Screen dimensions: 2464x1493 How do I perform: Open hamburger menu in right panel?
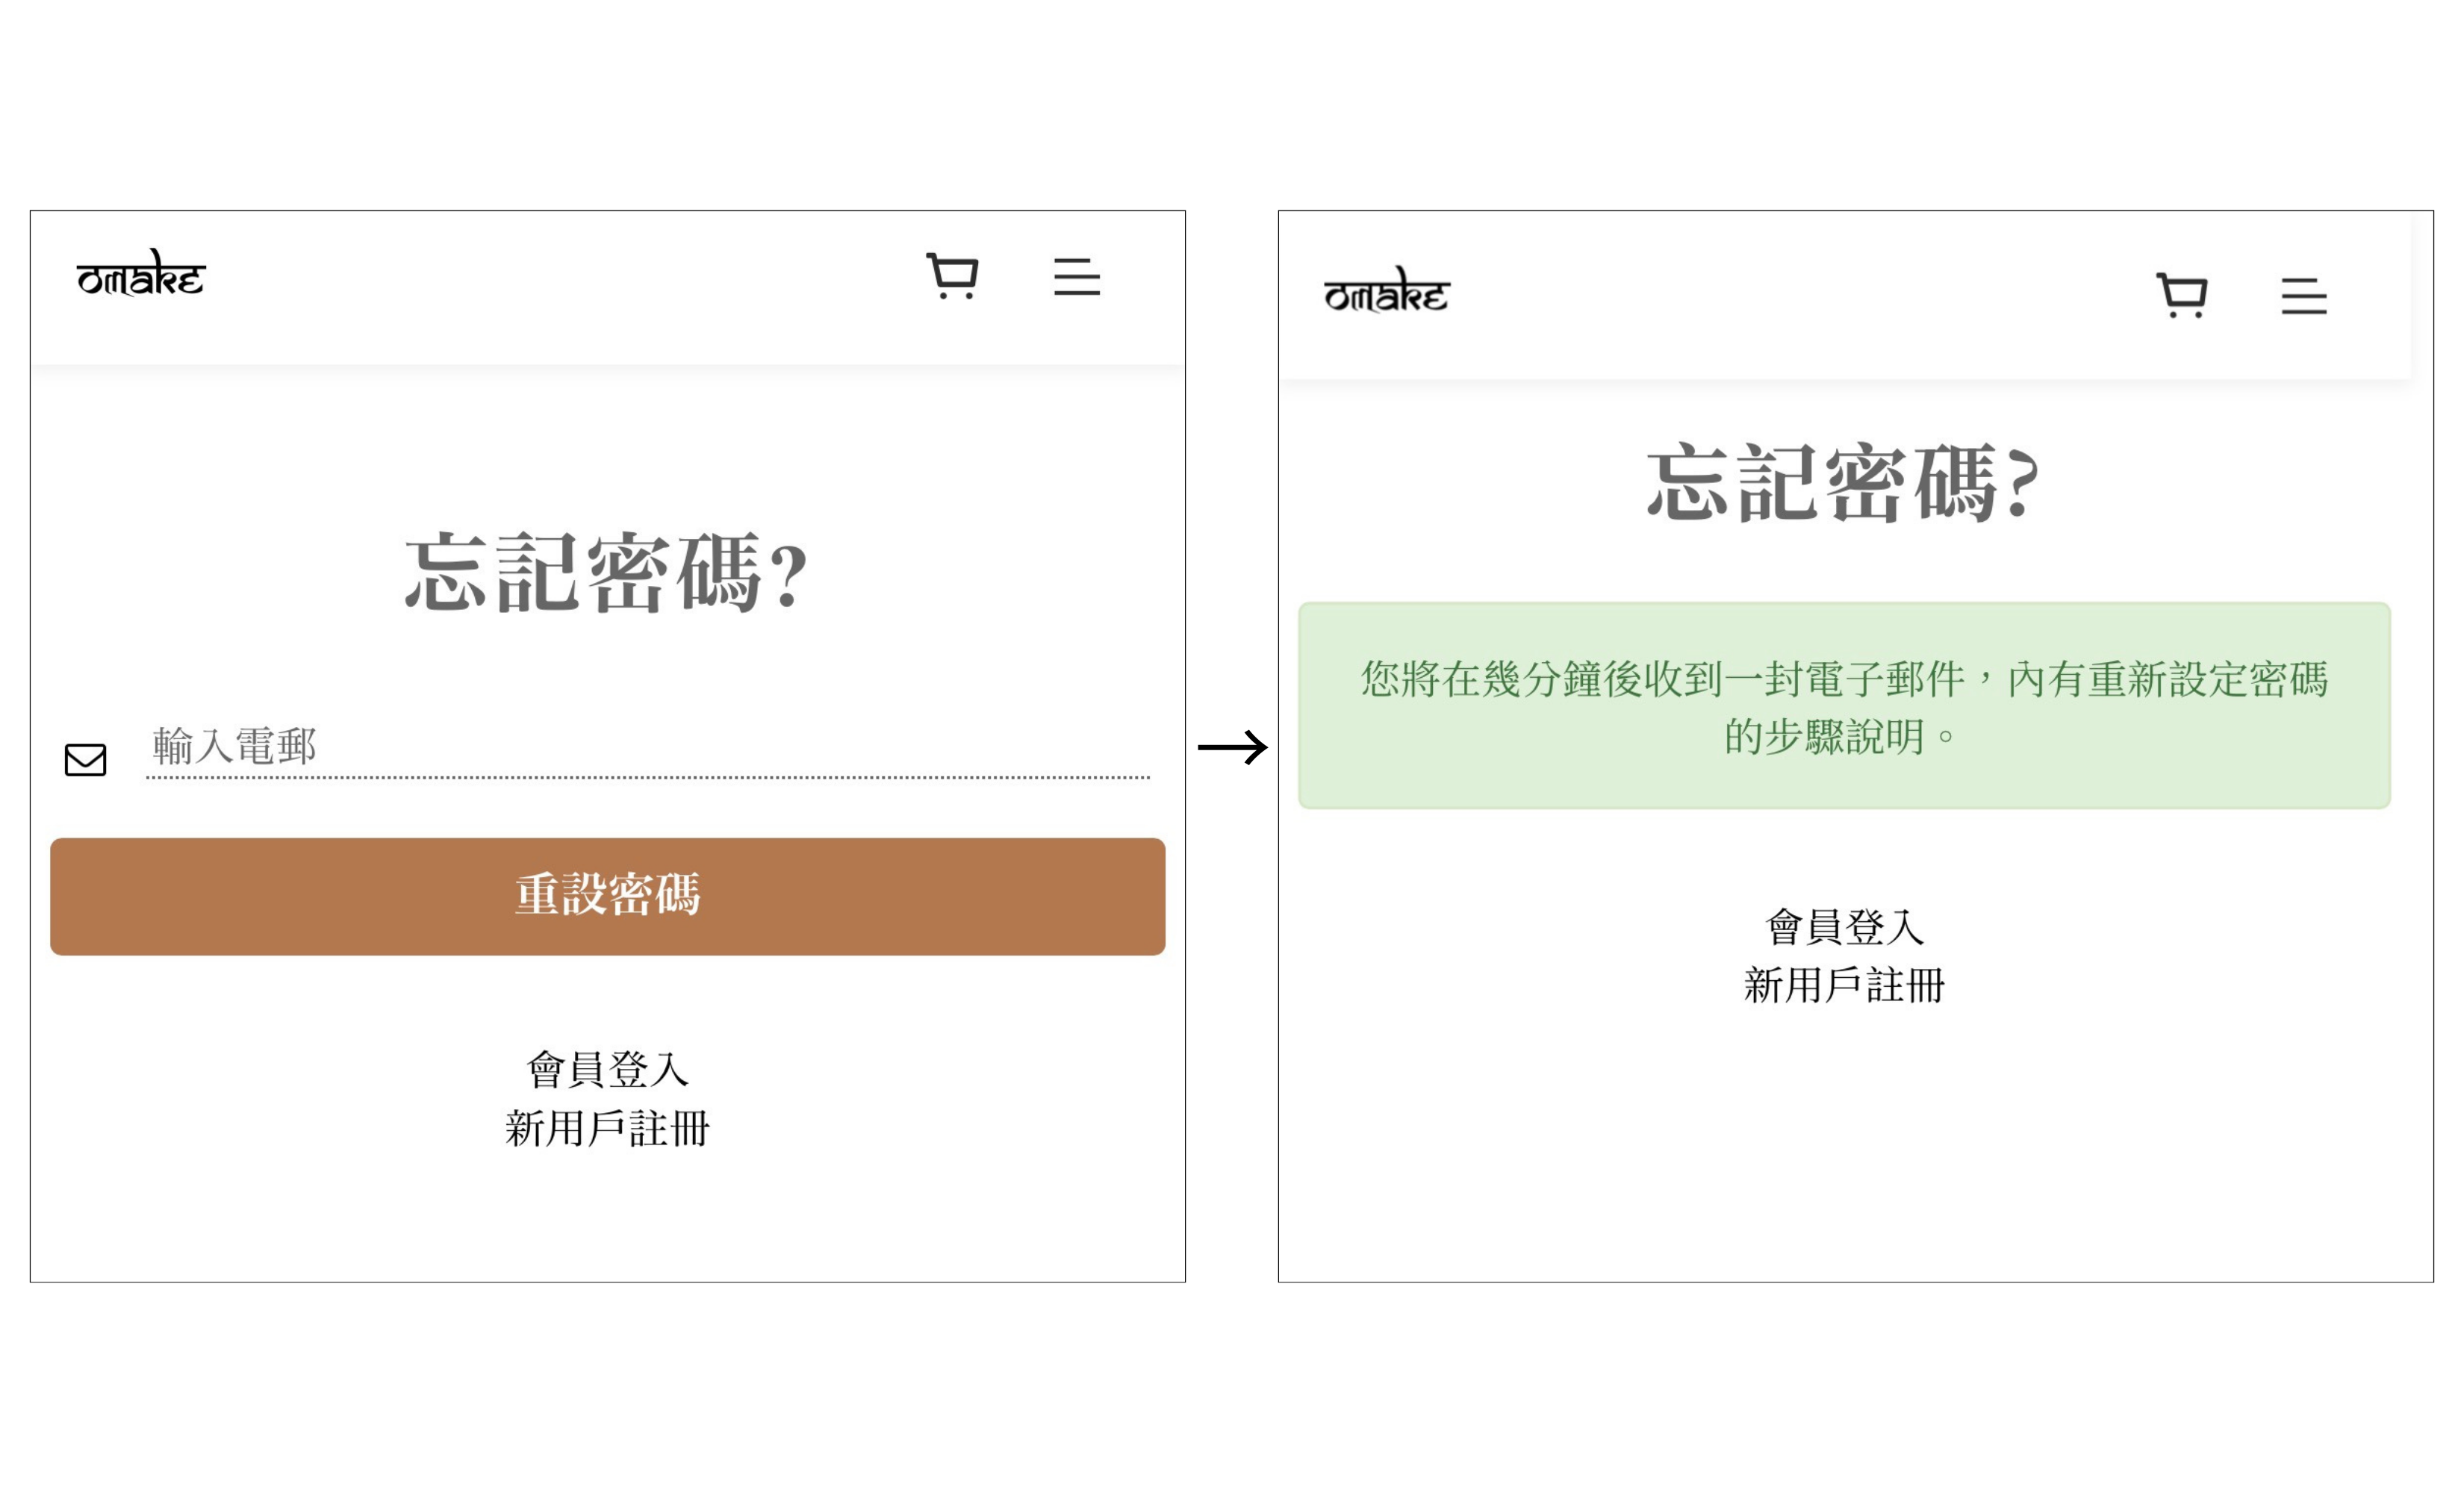[2303, 297]
